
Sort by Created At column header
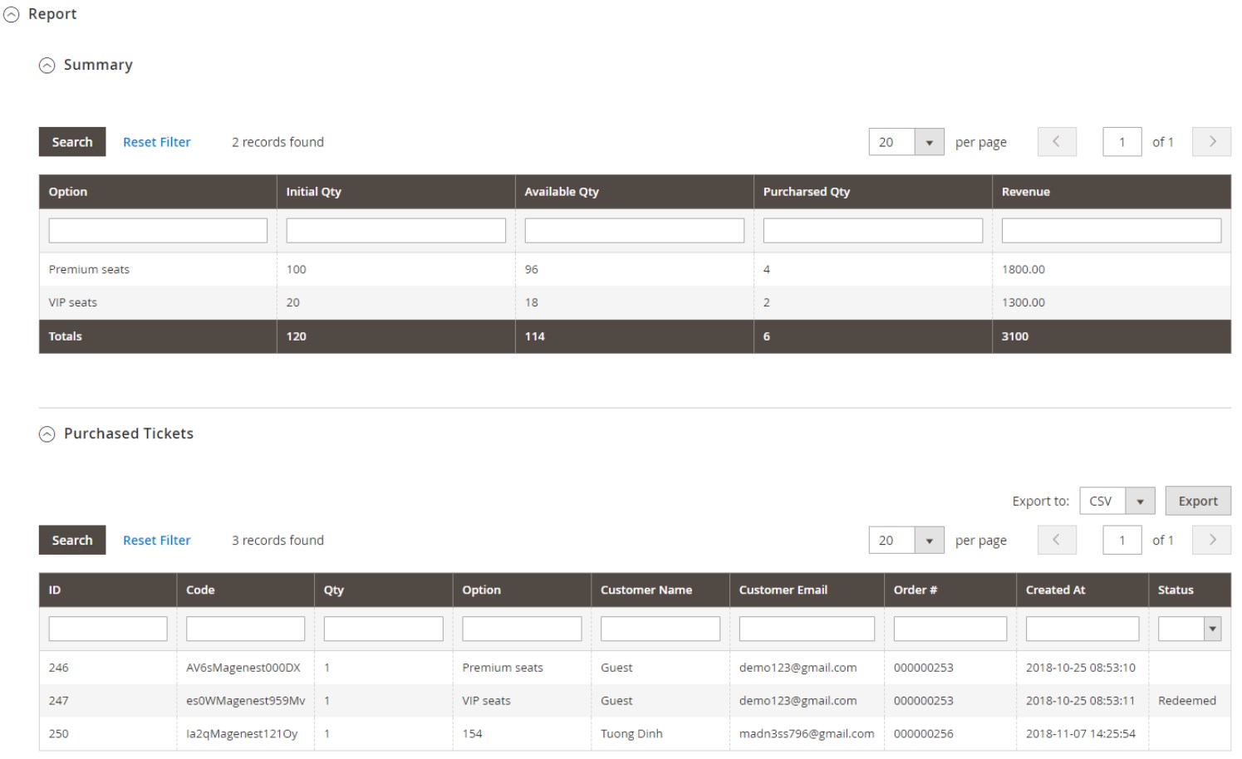coord(1055,590)
